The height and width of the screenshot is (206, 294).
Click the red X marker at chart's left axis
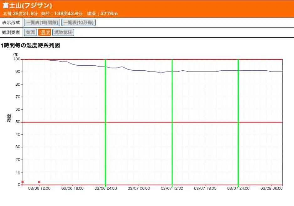tap(23, 182)
